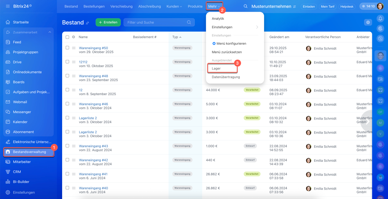Click the gear settings icon above the table
The height and width of the screenshot is (199, 388).
(x=368, y=22)
